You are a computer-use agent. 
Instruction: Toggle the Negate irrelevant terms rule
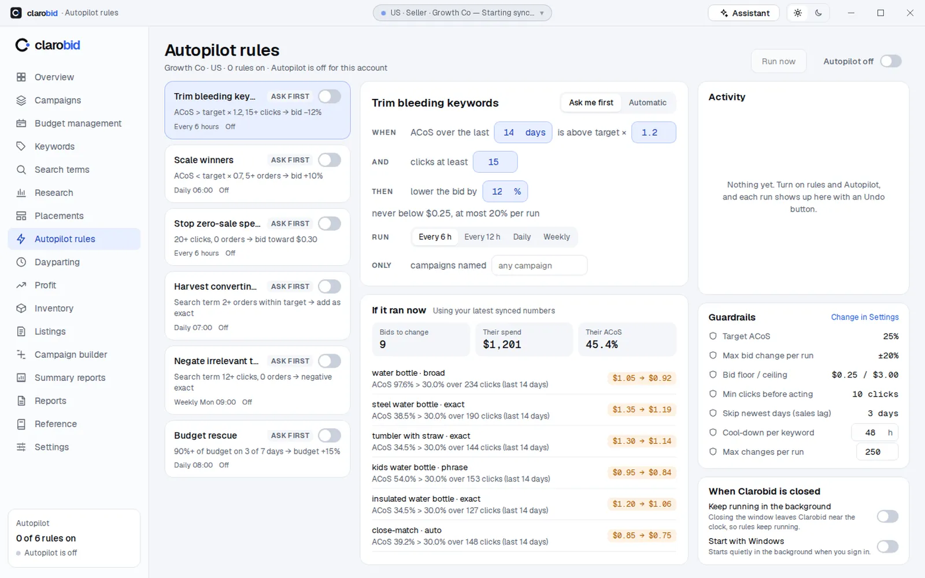pos(330,361)
